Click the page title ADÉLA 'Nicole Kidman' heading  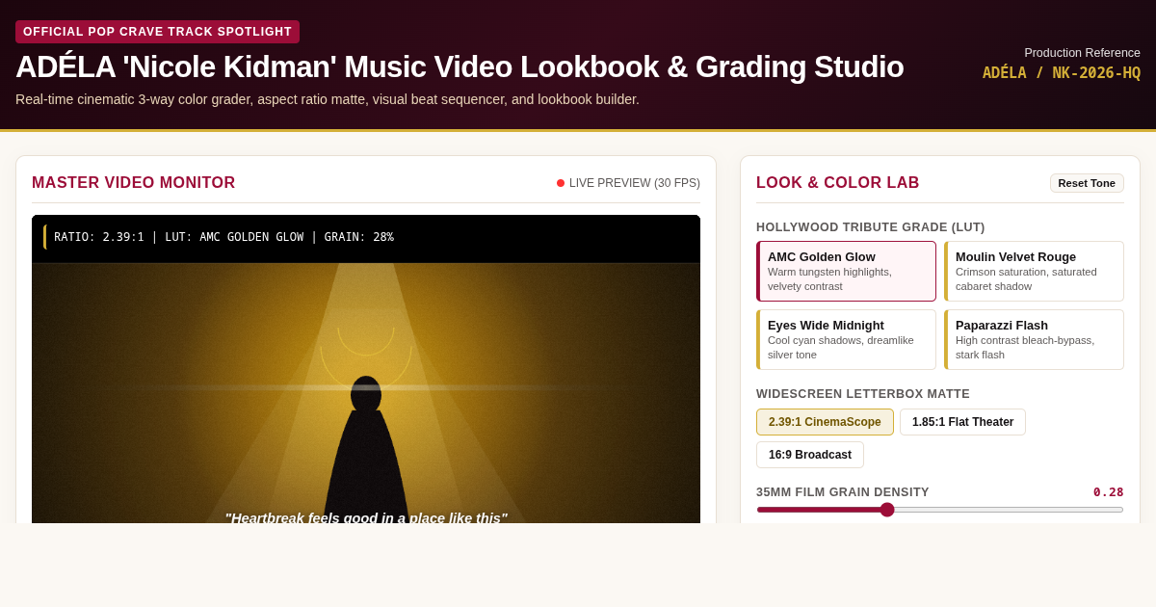pyautogui.click(x=460, y=66)
